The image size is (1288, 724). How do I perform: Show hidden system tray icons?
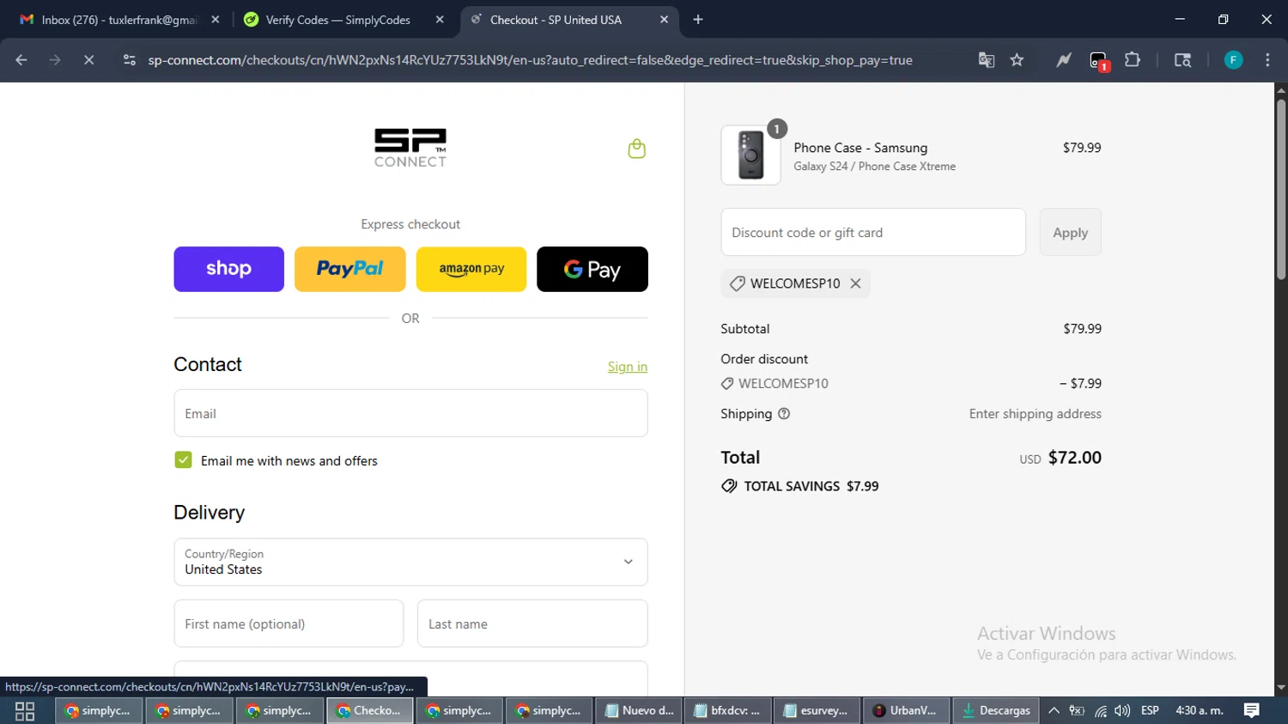click(x=1054, y=710)
